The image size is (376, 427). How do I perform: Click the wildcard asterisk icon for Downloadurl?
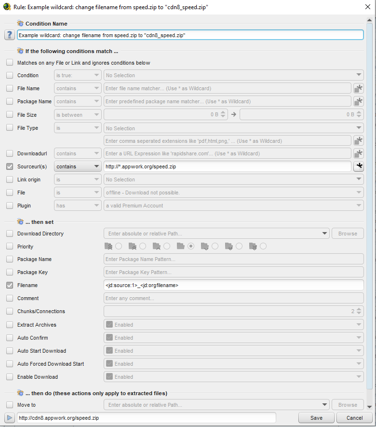click(358, 153)
